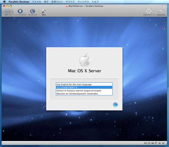This screenshot has height=147, width=169.
Task: Suspend the VM with the moon icon
Action: (x=32, y=11)
